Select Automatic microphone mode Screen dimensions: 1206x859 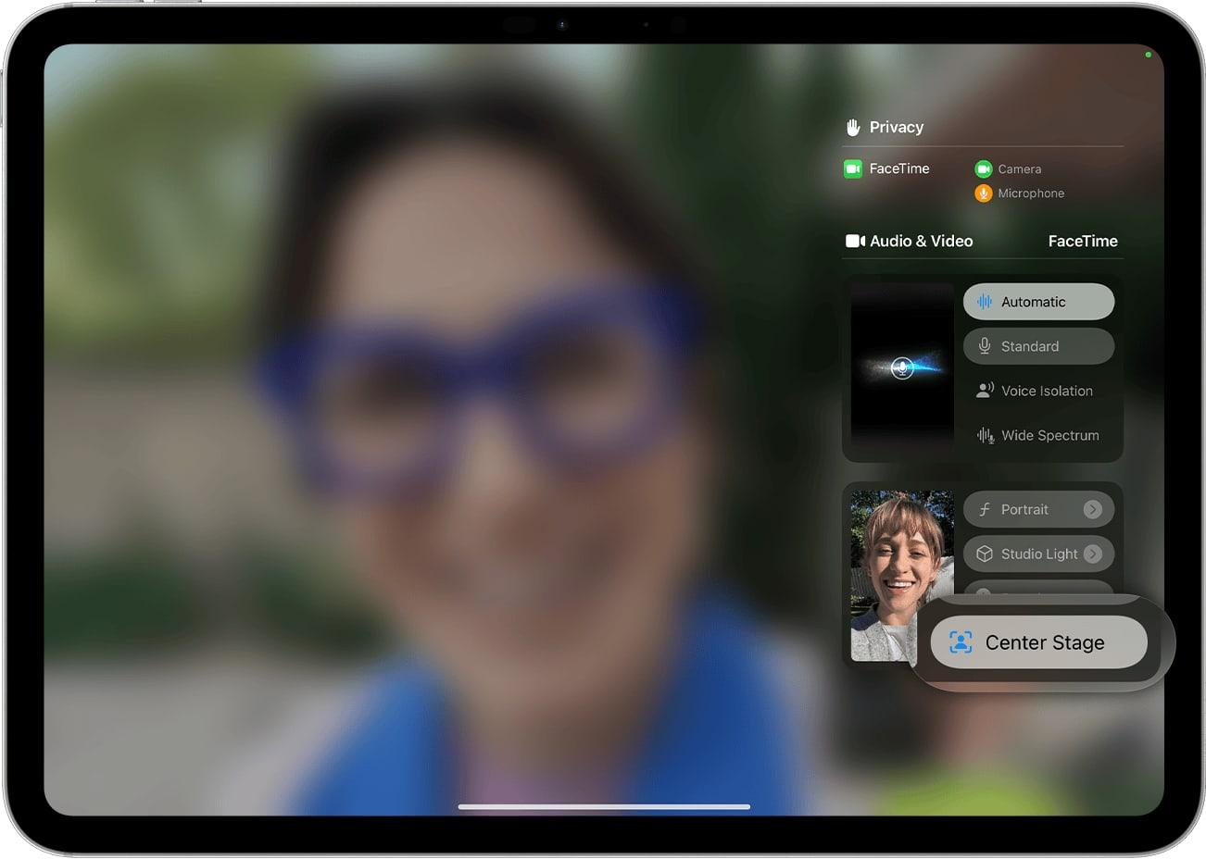(1038, 302)
